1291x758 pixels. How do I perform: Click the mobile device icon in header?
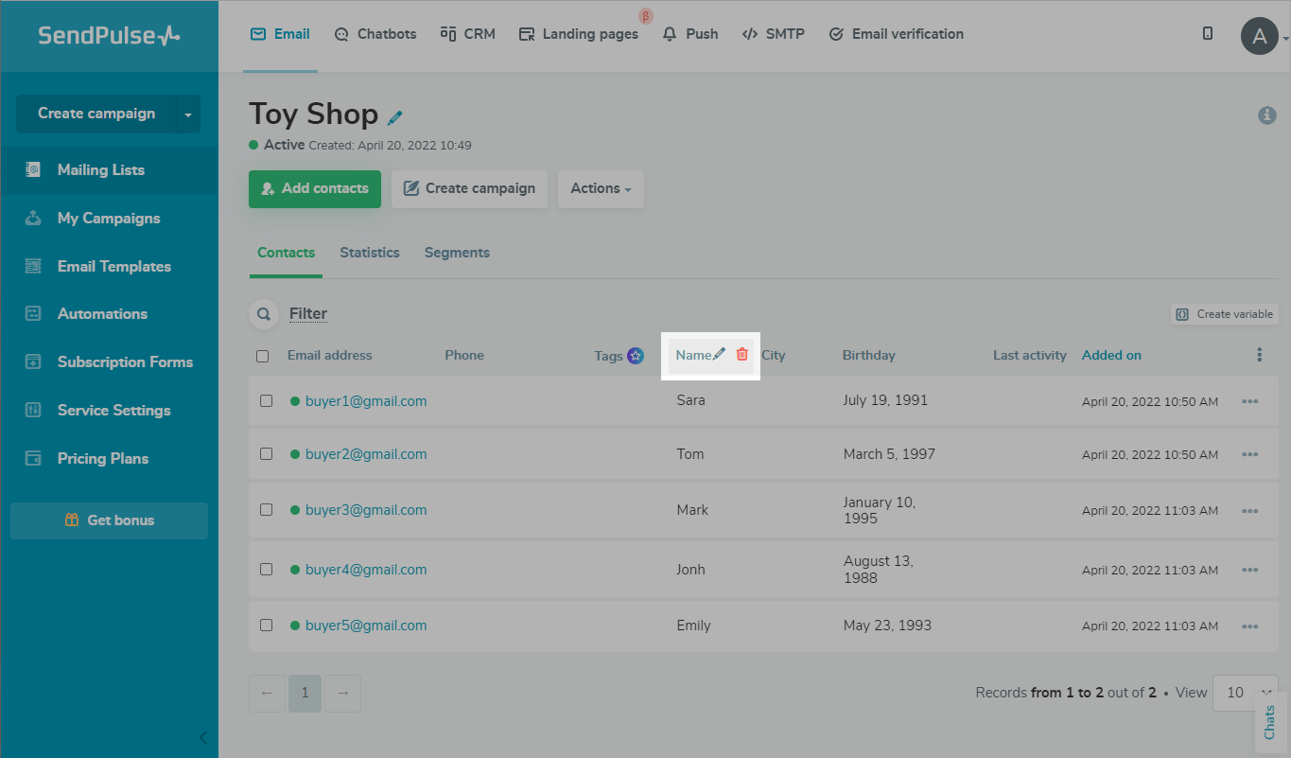tap(1208, 33)
